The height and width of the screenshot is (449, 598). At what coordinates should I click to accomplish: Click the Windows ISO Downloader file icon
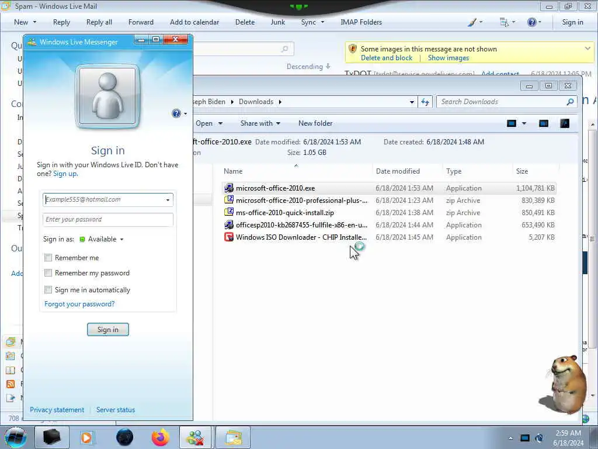pos(229,237)
